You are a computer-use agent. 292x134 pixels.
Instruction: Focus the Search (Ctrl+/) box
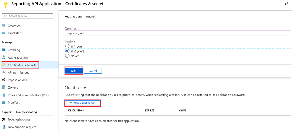click(x=27, y=16)
